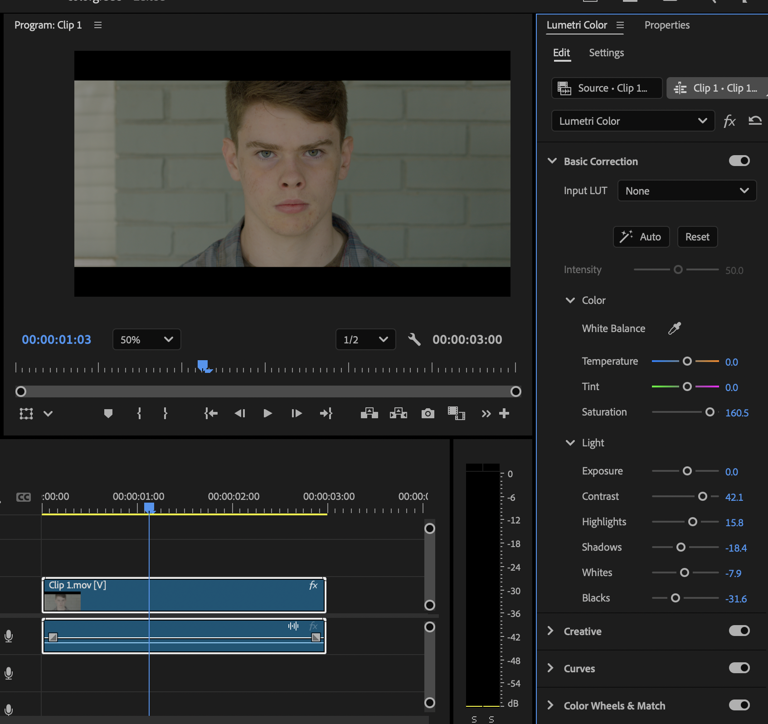Click the timeline playhead at 00:00:01:00
The width and height of the screenshot is (768, 724).
tap(149, 508)
